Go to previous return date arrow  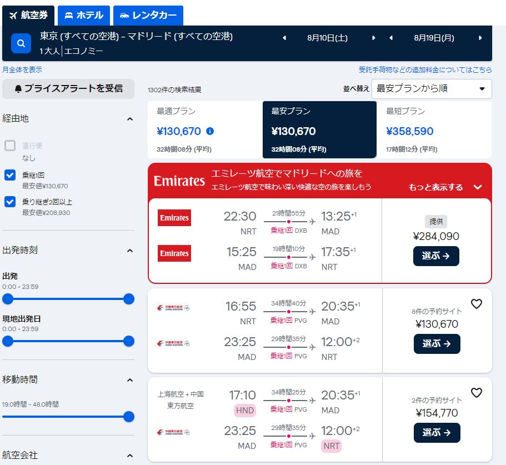coord(391,38)
